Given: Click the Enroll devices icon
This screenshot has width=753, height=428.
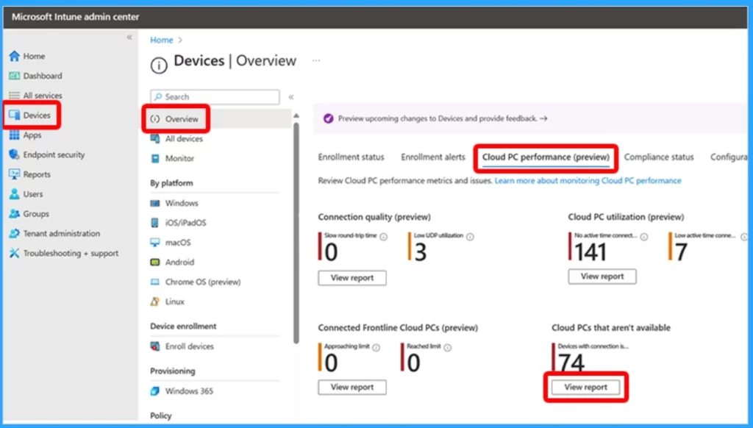Looking at the screenshot, I should coord(155,346).
